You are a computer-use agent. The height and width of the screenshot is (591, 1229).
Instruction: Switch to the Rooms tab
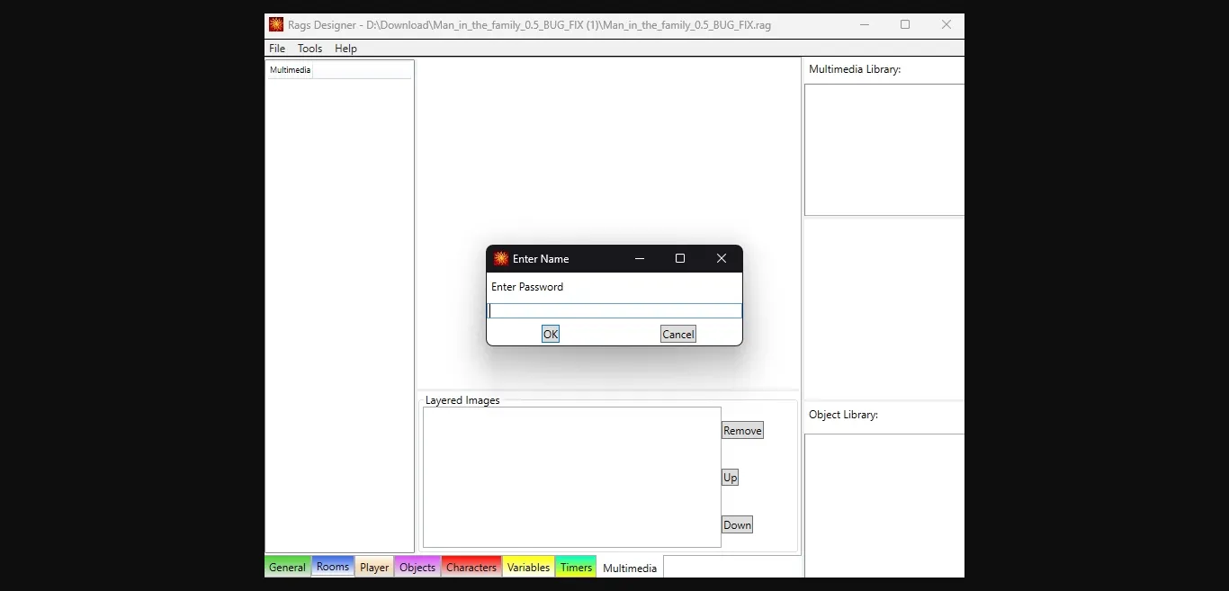[x=333, y=568]
